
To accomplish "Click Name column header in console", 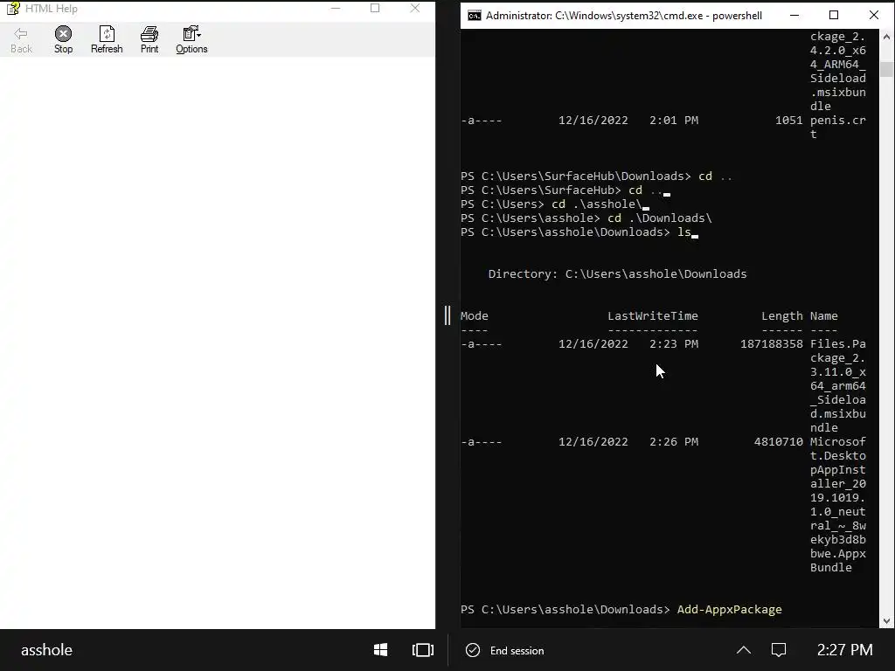I will (x=823, y=316).
